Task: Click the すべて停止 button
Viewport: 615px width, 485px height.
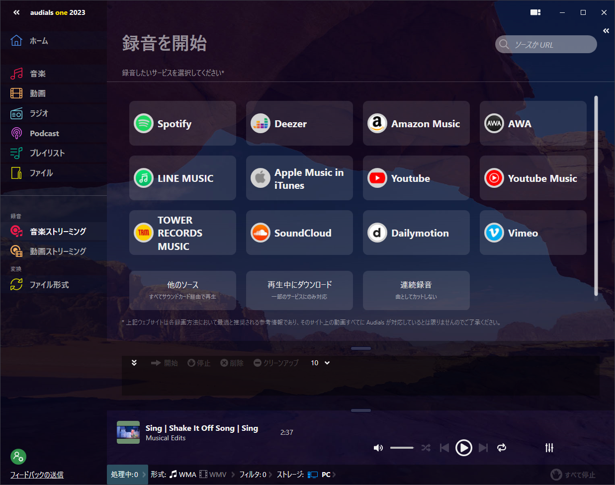Action: click(x=573, y=475)
